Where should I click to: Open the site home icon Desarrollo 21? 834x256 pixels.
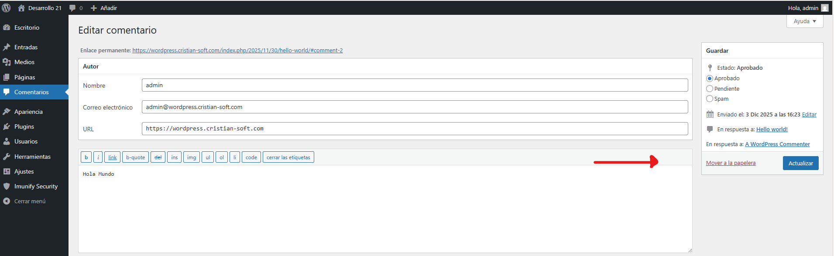(x=21, y=8)
